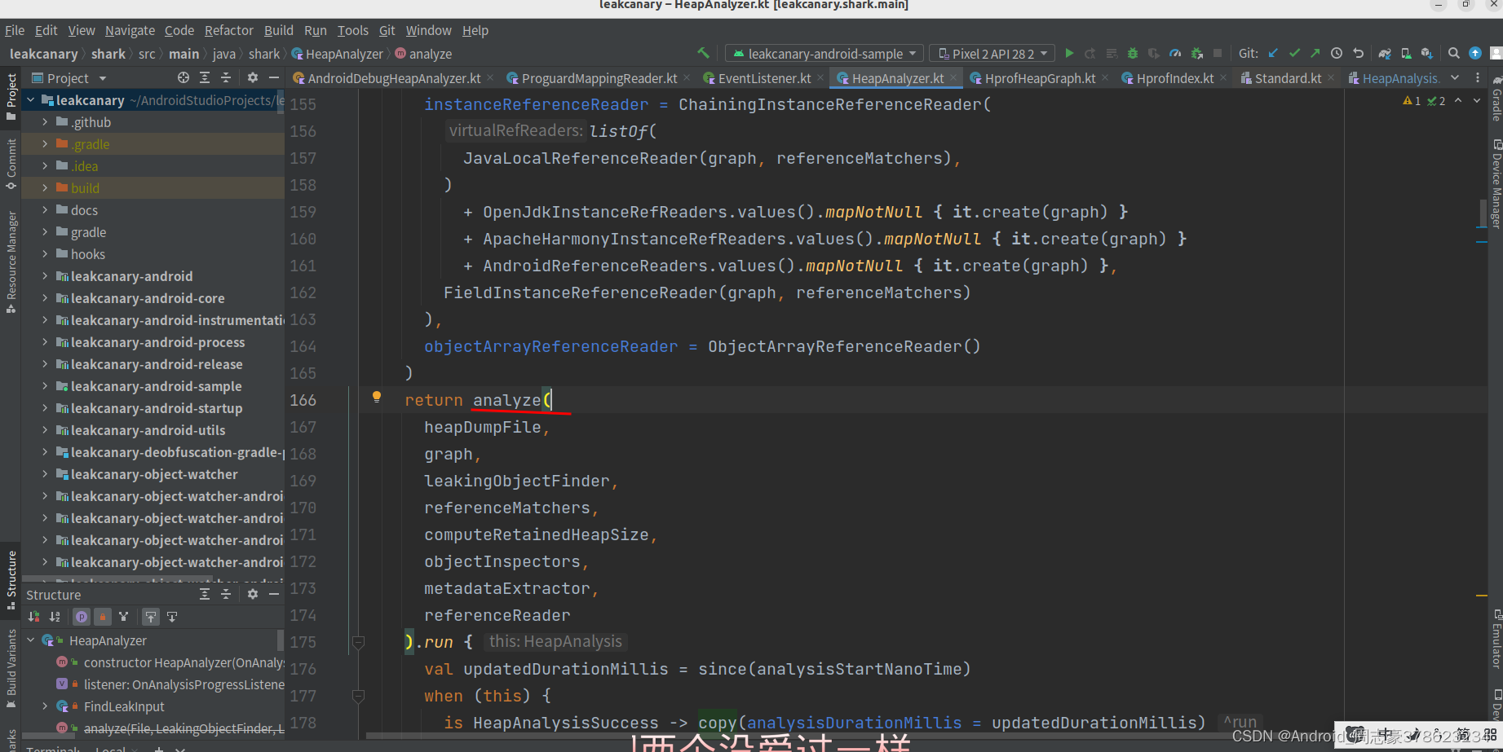Hide the Project panel with minus icon
The width and height of the screenshot is (1503, 752).
pyautogui.click(x=274, y=77)
